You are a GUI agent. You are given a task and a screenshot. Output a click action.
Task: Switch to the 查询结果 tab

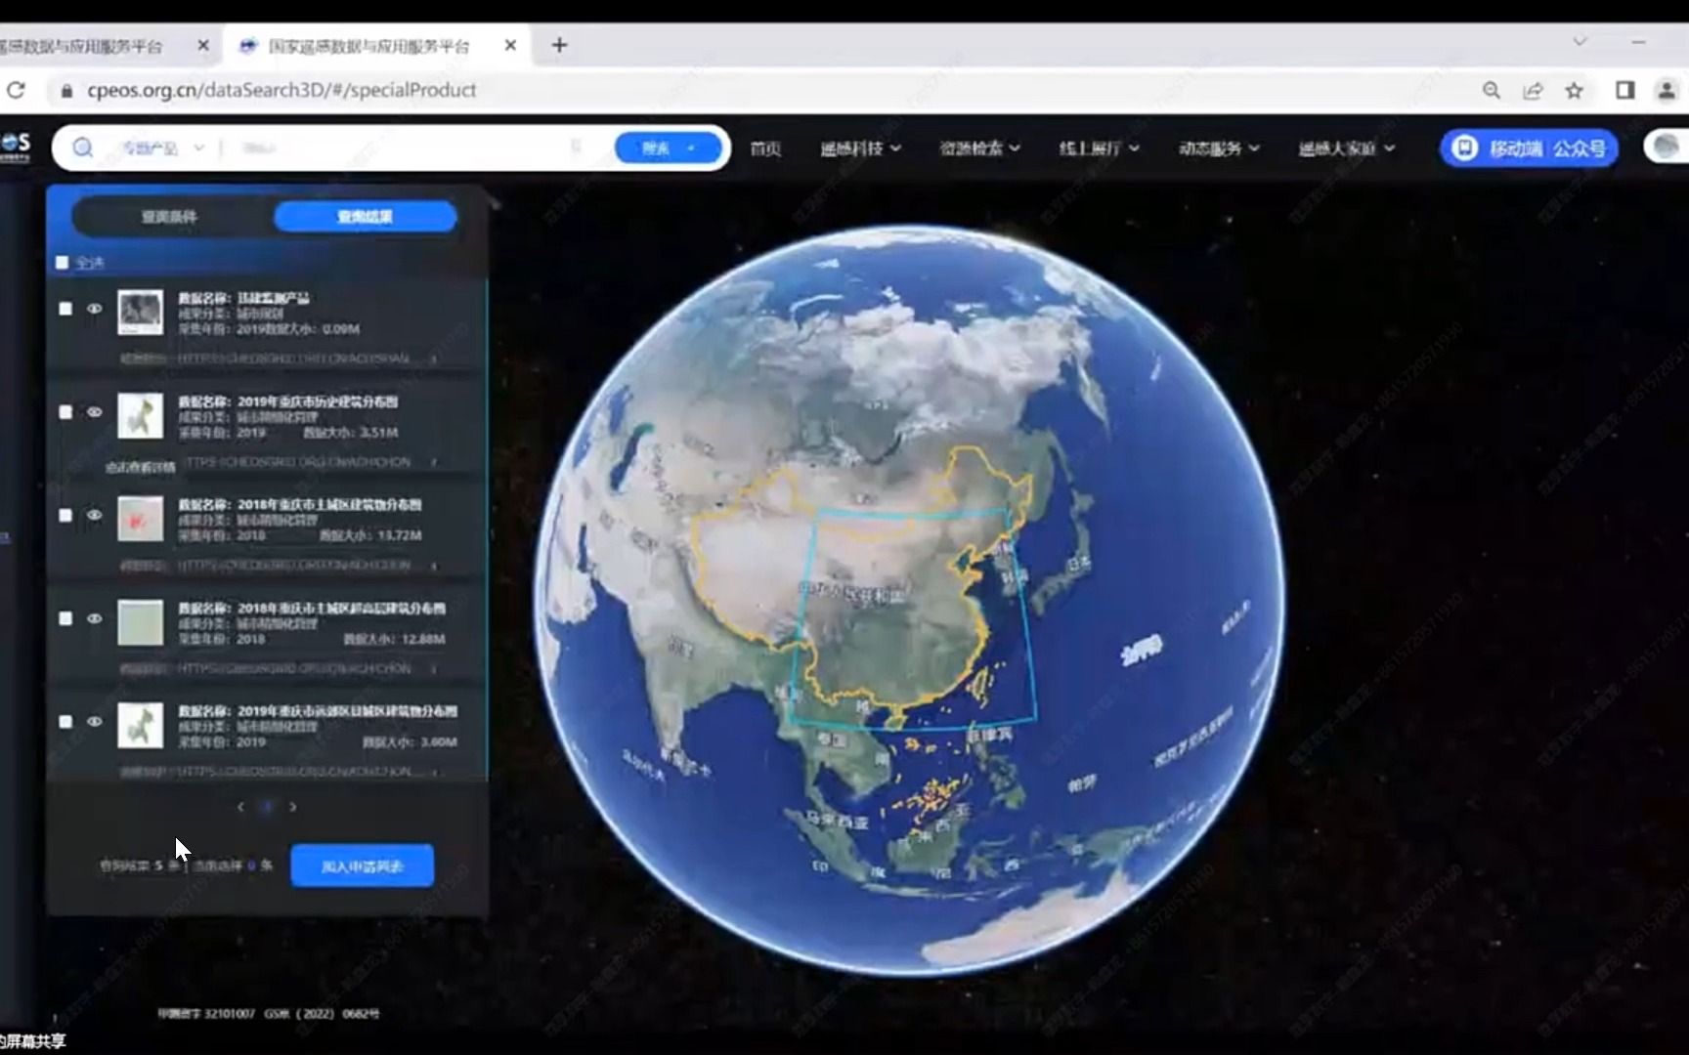pos(365,217)
